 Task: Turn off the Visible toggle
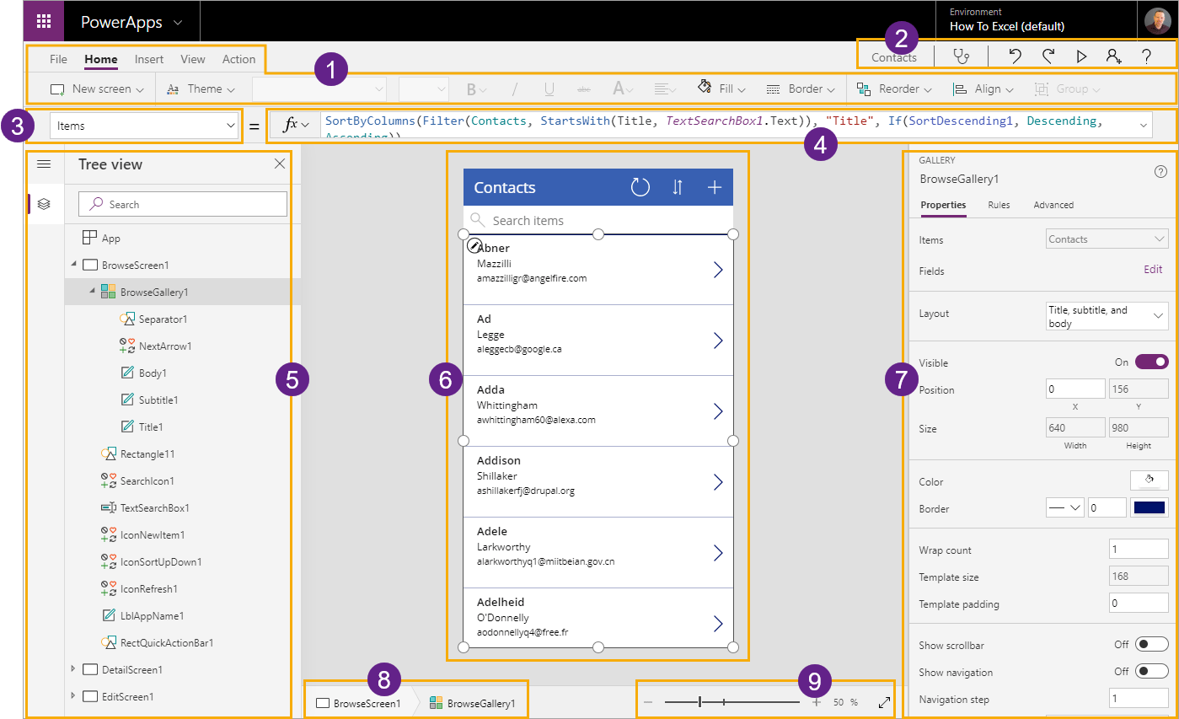click(x=1150, y=361)
